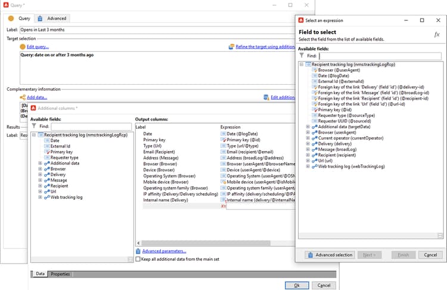Select External Id (@externalId) field icon
Image resolution: width=447 pixels, height=290 pixels.
(x=315, y=81)
